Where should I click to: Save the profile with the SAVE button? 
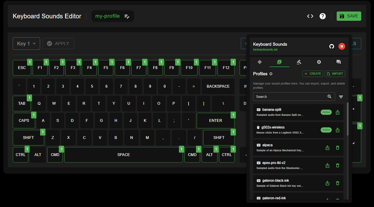(349, 16)
